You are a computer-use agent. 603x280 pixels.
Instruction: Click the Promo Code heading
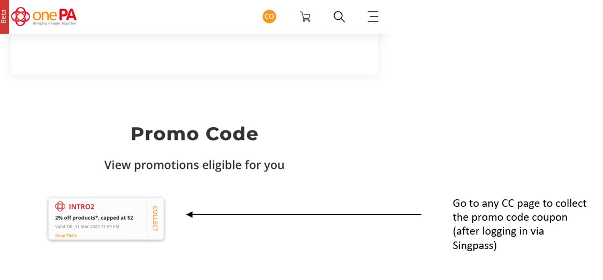tap(194, 134)
